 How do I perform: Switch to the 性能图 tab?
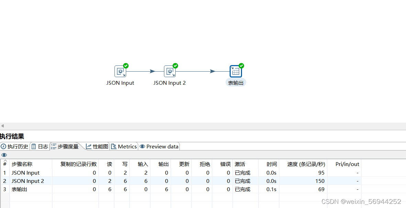(98, 146)
